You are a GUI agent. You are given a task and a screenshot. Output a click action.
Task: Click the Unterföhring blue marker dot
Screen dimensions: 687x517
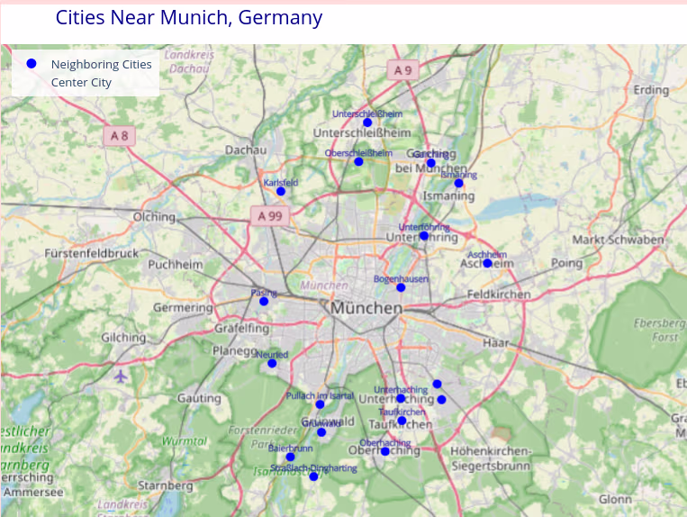424,236
